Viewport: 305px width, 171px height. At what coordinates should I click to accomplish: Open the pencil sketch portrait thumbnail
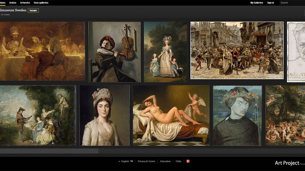point(296,52)
